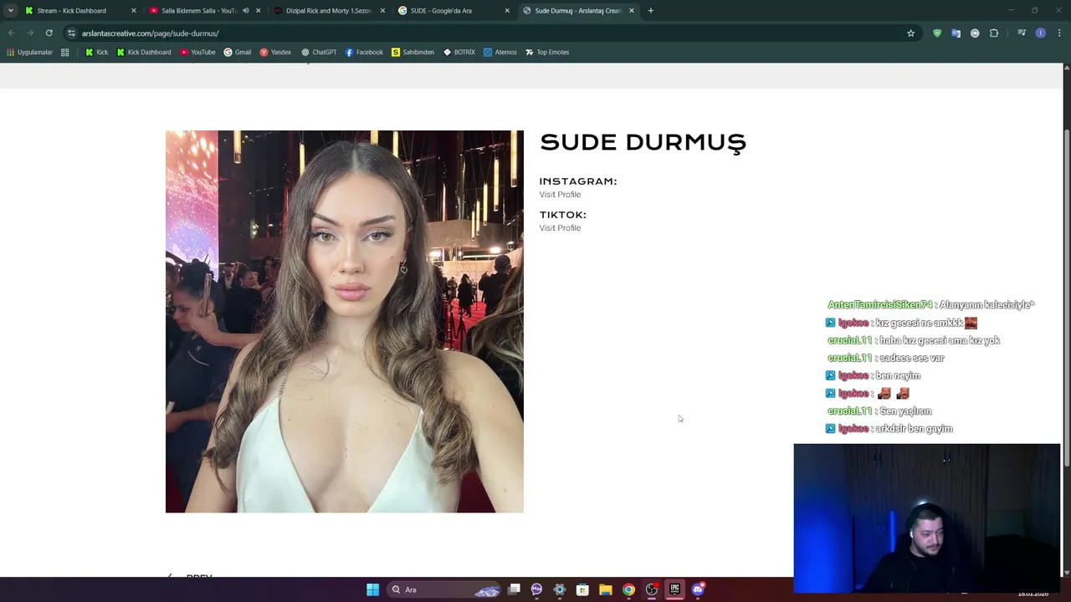Viewport: 1071px width, 602px height.
Task: Open Discord from the taskbar
Action: pos(698,589)
